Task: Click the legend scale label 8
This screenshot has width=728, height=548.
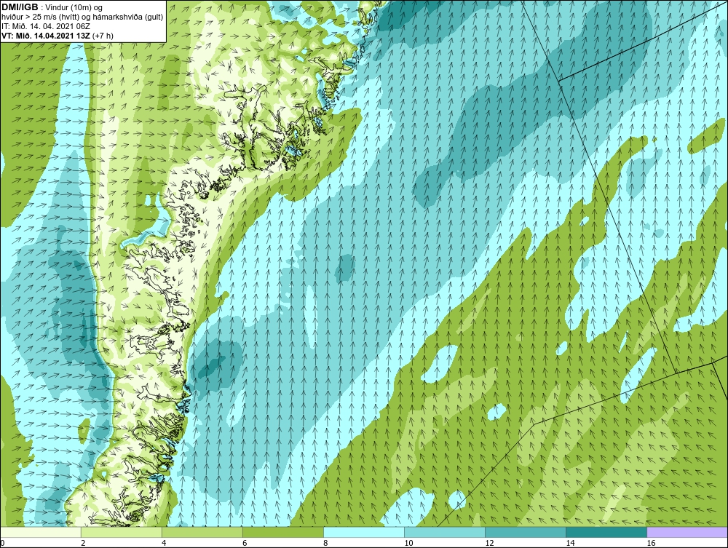Action: pyautogui.click(x=325, y=543)
